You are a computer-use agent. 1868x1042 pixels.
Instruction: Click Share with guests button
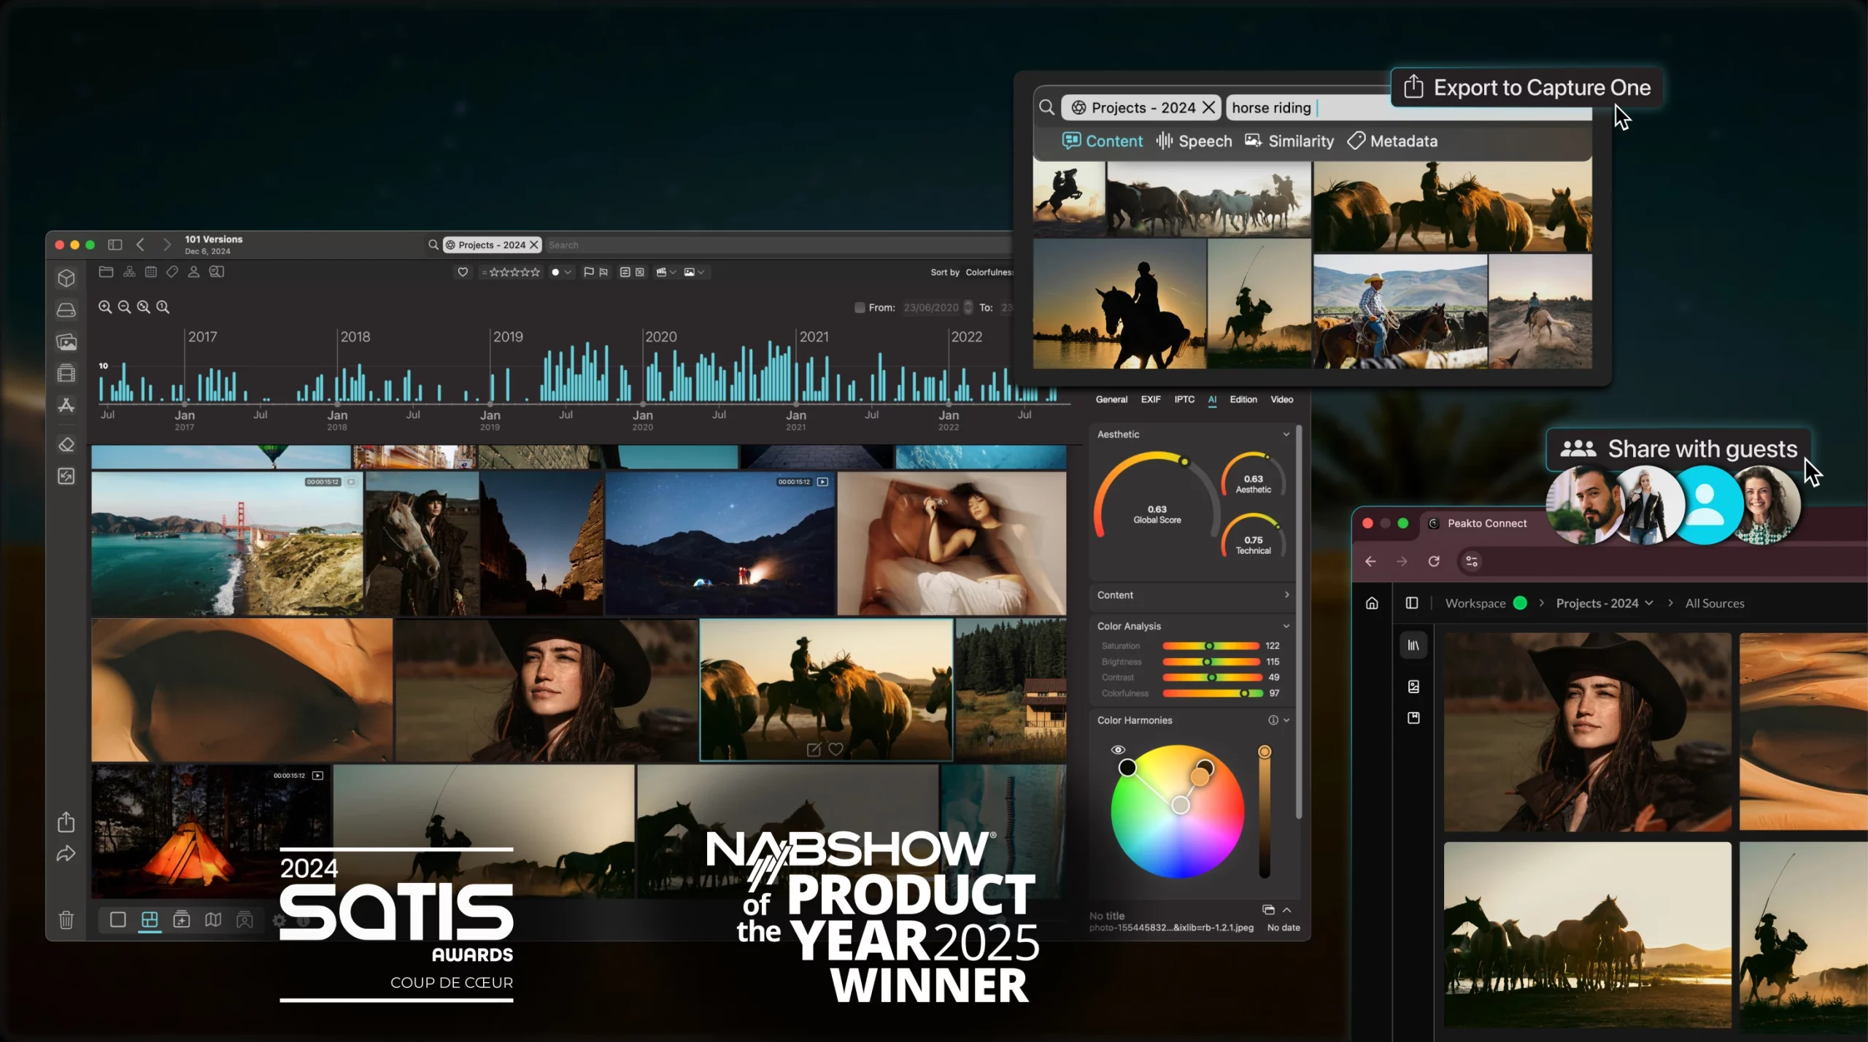pyautogui.click(x=1678, y=449)
